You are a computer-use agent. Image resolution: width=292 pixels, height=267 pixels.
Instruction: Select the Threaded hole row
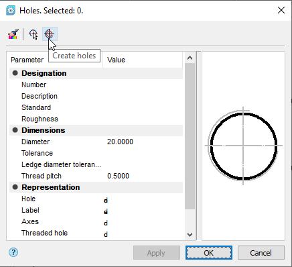point(96,233)
